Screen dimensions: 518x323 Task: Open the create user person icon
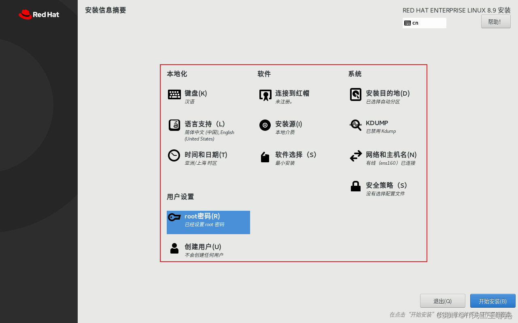coord(174,248)
